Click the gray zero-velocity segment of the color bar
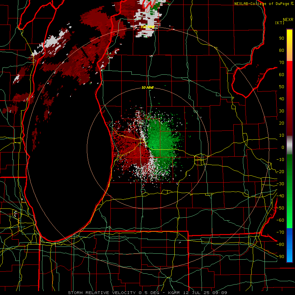The height and width of the screenshot is (295, 295). point(289,145)
